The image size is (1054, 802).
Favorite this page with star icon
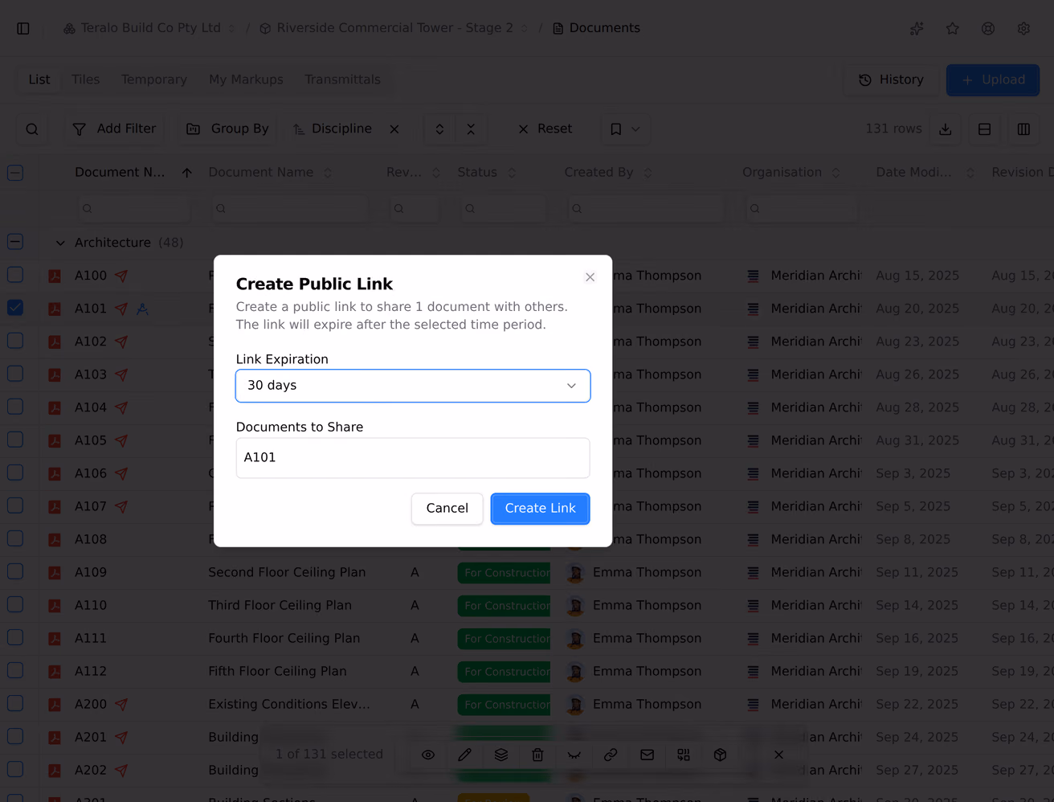point(953,28)
